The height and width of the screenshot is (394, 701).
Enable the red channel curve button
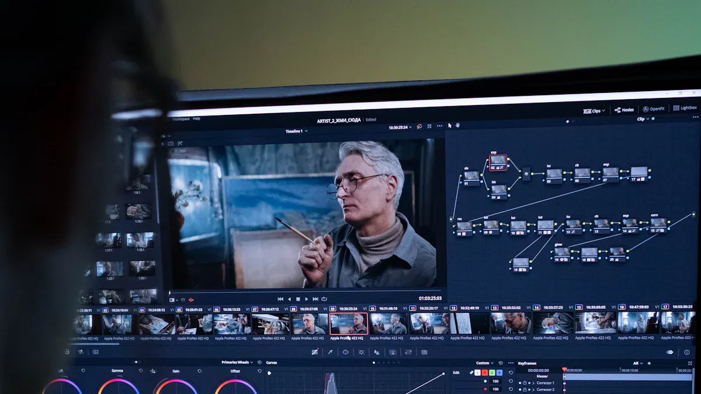click(485, 373)
